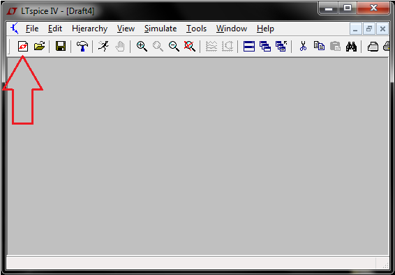Screen dimensions: 395x275
Task: Open the Tools menu
Action: (x=196, y=29)
